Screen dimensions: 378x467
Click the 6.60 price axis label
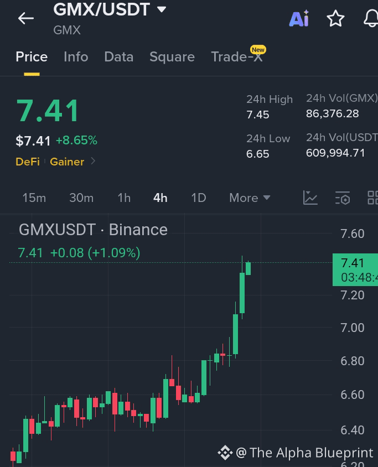coord(353,395)
